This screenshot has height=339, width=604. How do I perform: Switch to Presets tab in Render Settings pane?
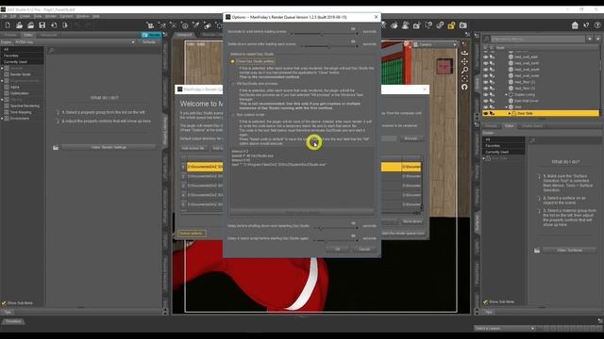click(x=10, y=35)
